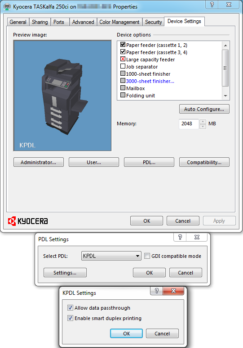Click the 1000-sheet finisher option icon
The width and height of the screenshot is (243, 348).
click(123, 73)
